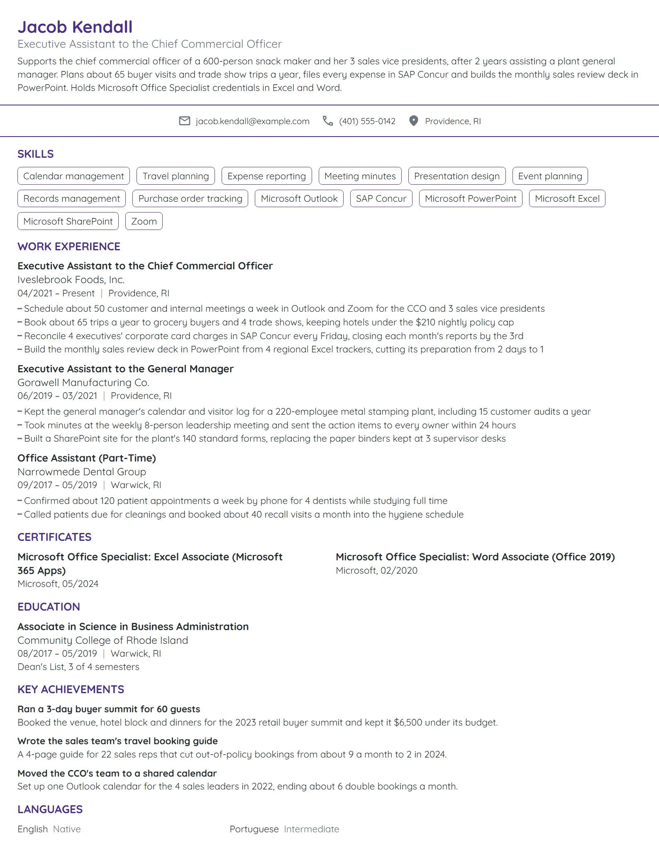This screenshot has width=659, height=853.
Task: Select the Zoom skill tag
Action: pyautogui.click(x=144, y=221)
